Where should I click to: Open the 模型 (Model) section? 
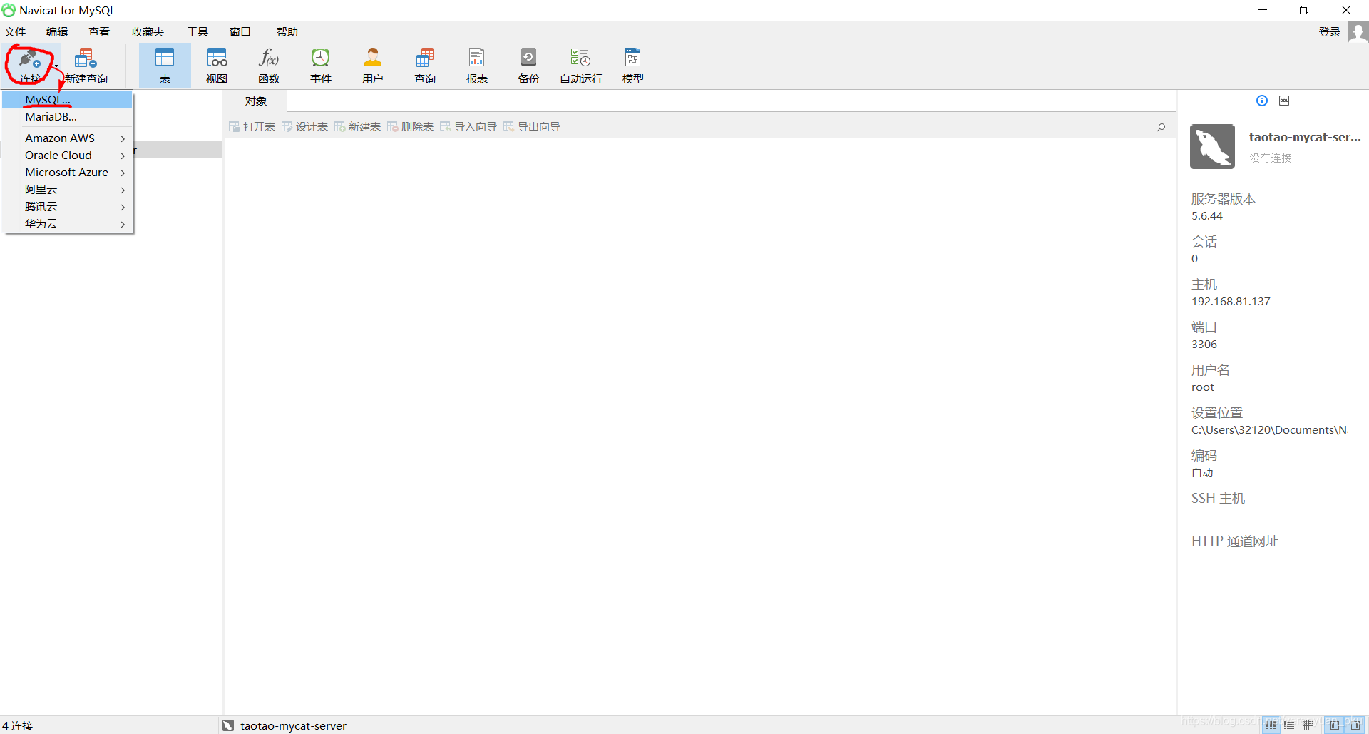(x=633, y=66)
